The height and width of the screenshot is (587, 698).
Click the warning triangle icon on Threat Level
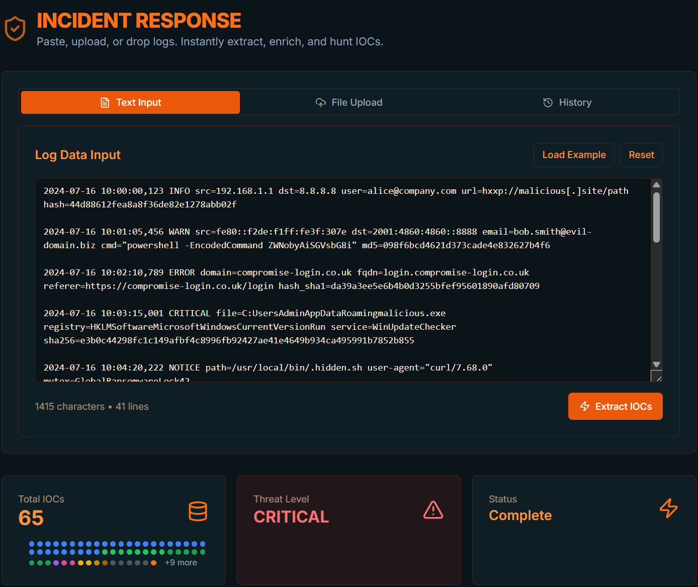(x=433, y=510)
